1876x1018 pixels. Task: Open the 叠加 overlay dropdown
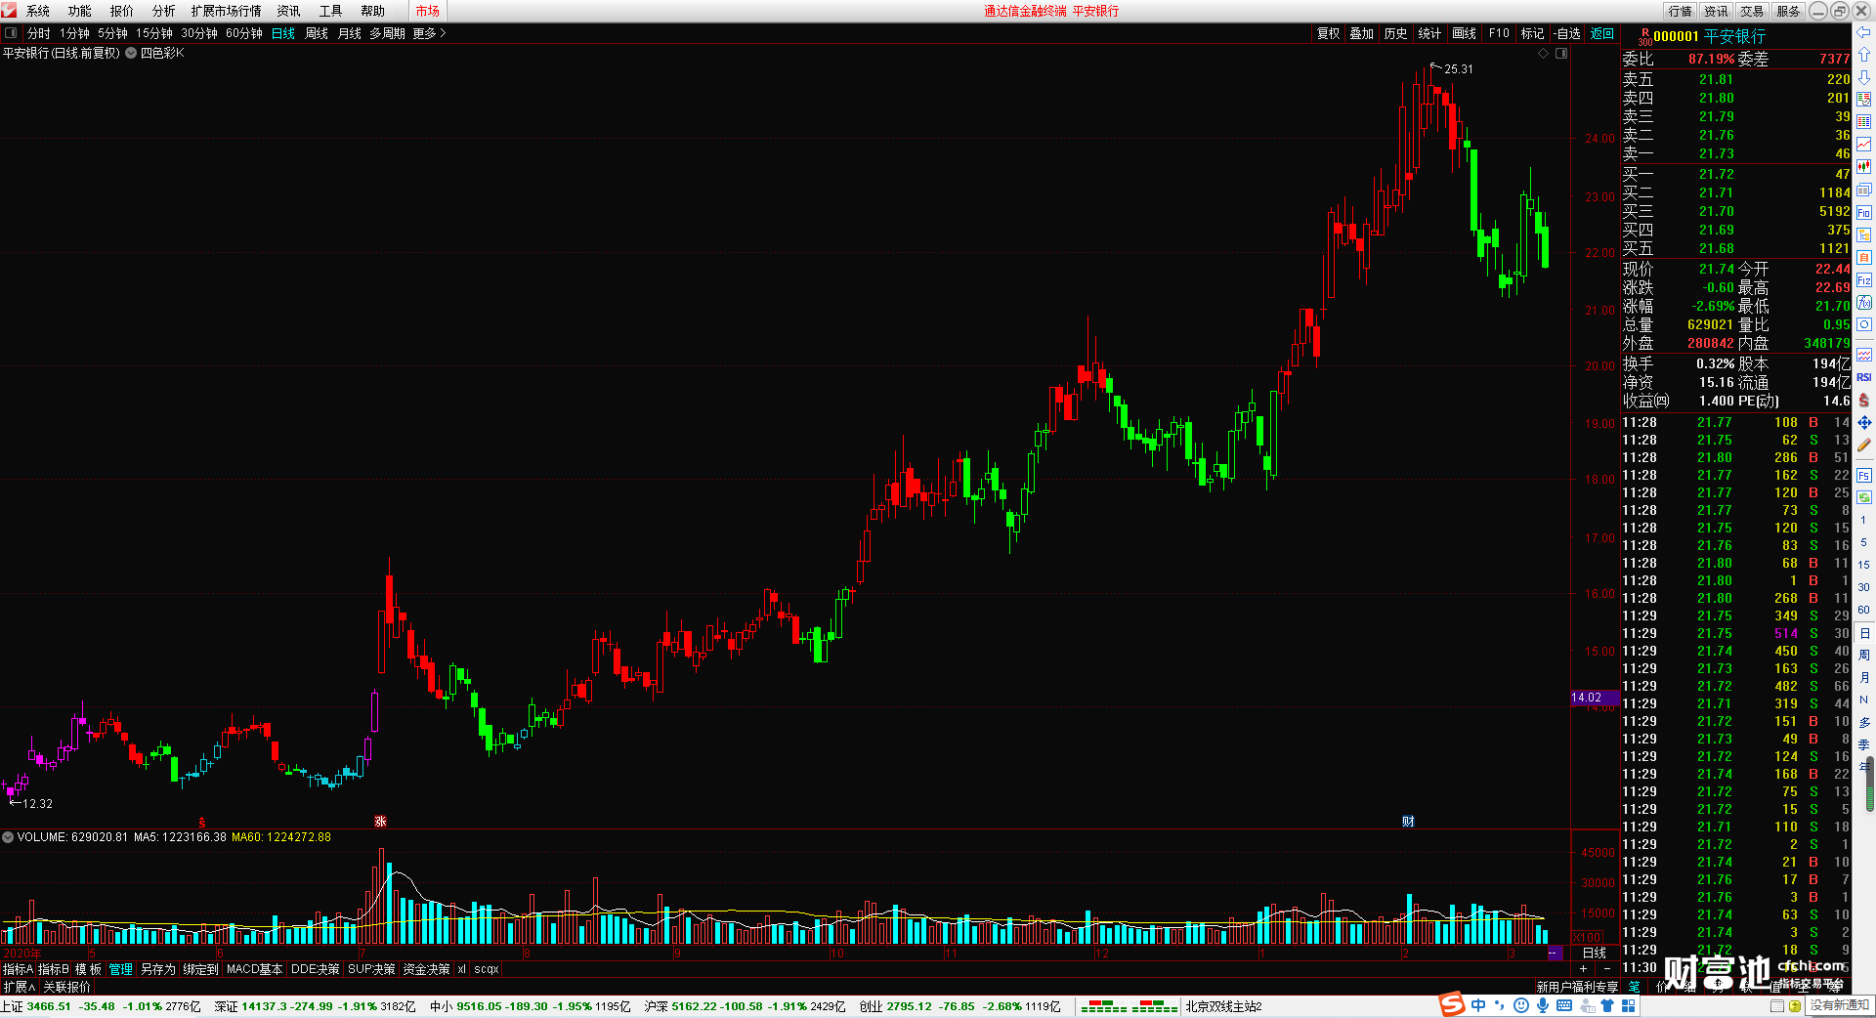point(1362,33)
